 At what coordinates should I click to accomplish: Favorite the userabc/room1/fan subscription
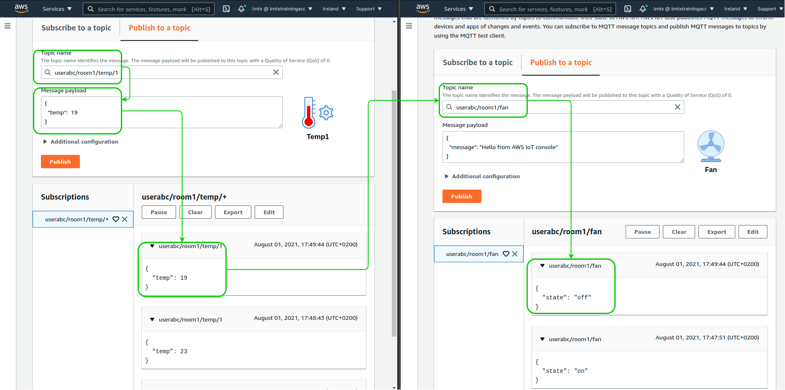pos(506,254)
